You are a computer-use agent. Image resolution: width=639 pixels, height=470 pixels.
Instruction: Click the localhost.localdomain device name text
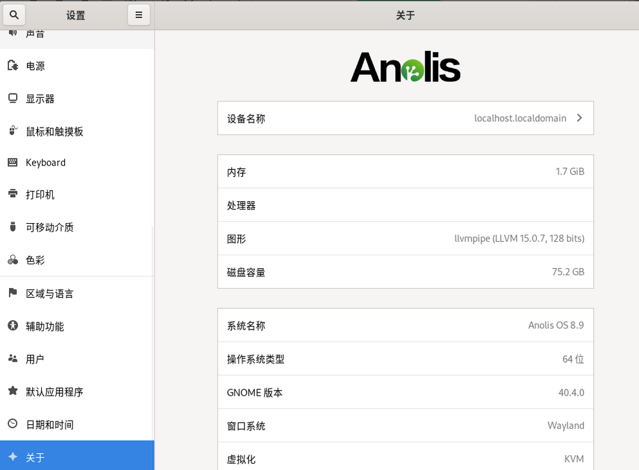[520, 118]
